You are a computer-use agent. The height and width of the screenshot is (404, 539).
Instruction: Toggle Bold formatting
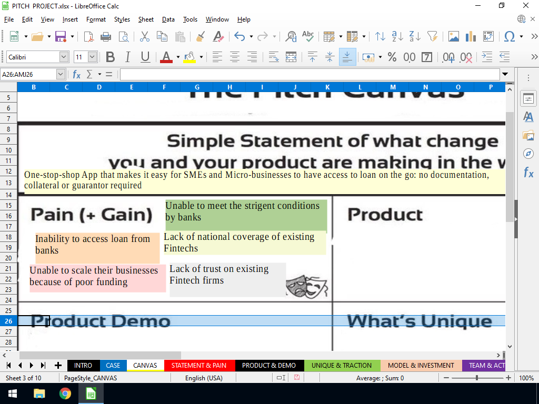[x=111, y=57]
